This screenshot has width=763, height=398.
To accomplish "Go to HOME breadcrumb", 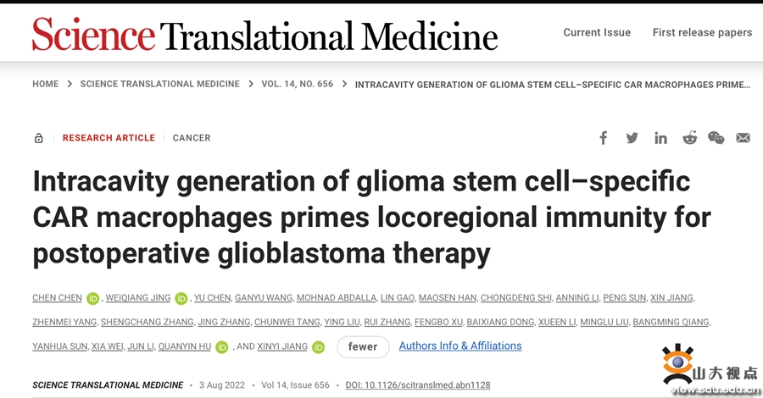I will coord(45,84).
